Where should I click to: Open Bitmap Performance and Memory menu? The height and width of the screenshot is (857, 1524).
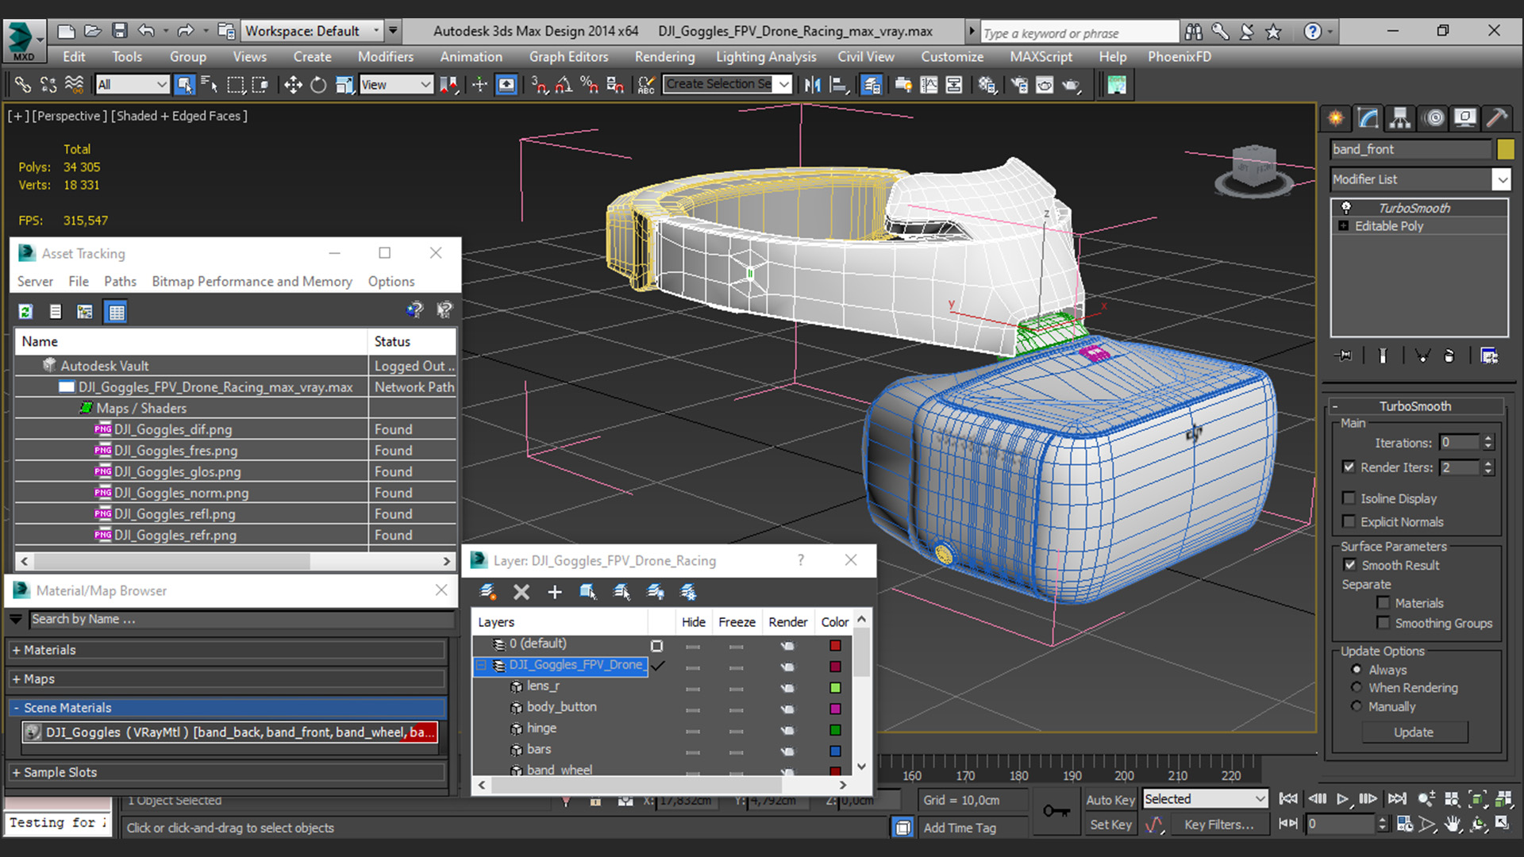[x=252, y=281]
